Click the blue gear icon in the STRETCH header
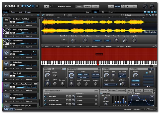Screen dimensions: 159x114 (x=150, y=15)
